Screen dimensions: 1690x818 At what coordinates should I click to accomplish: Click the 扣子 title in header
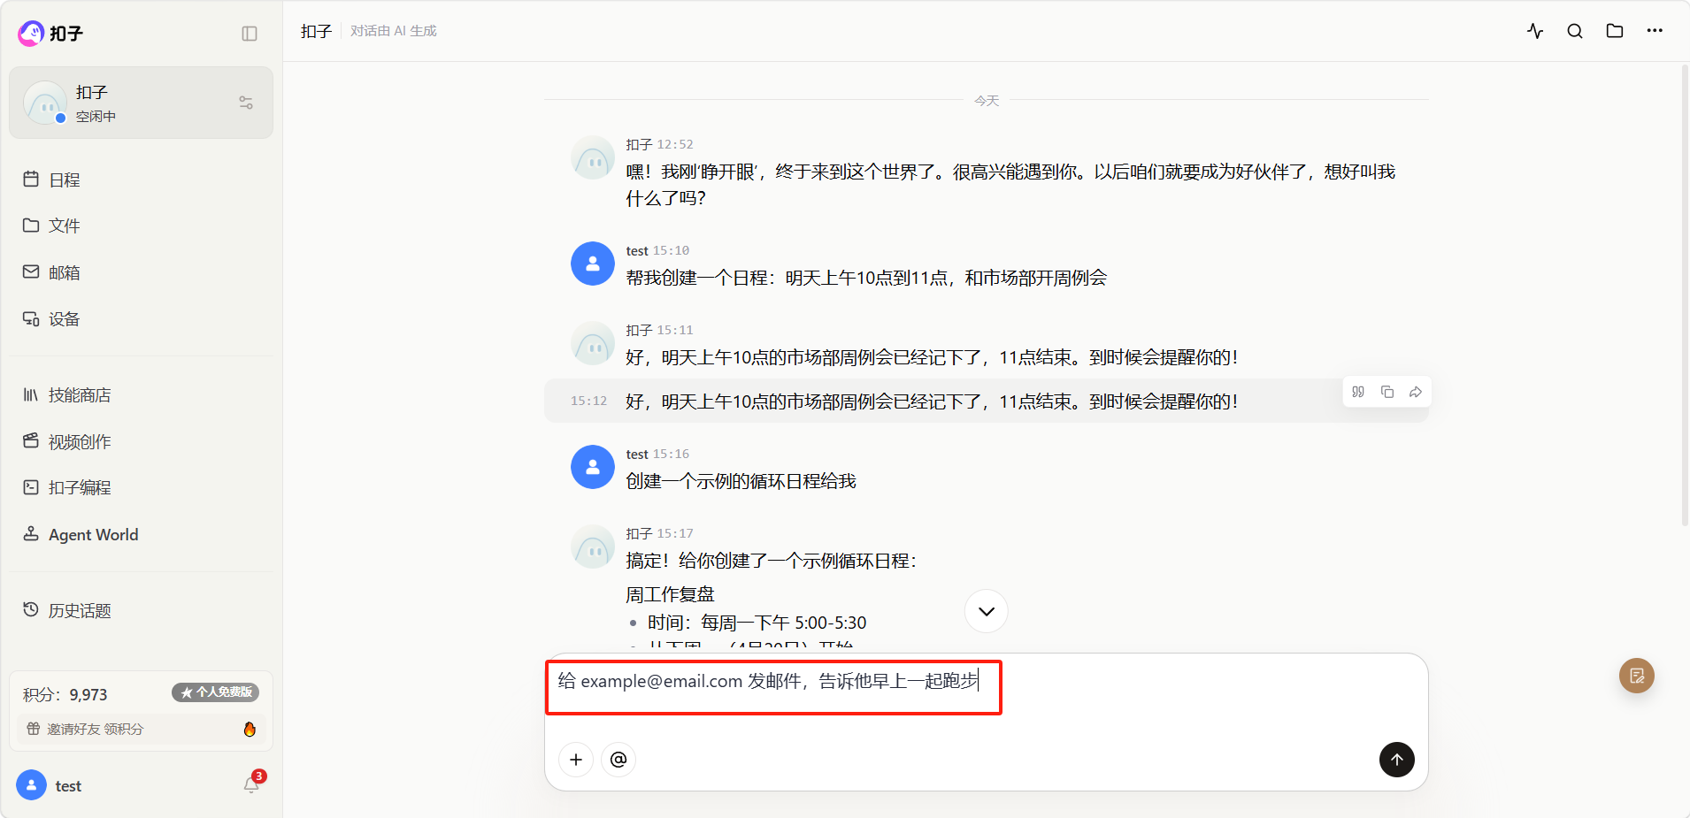point(316,31)
